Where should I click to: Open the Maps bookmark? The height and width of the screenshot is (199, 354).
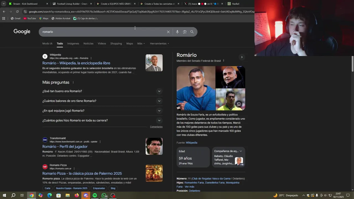click(44, 19)
